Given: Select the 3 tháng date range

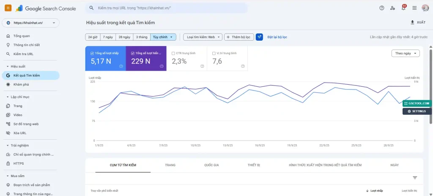Looking at the screenshot, I should click(141, 37).
